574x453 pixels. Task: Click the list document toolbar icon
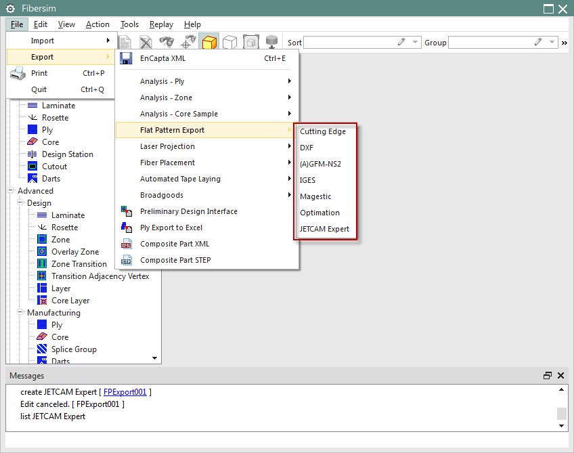125,41
